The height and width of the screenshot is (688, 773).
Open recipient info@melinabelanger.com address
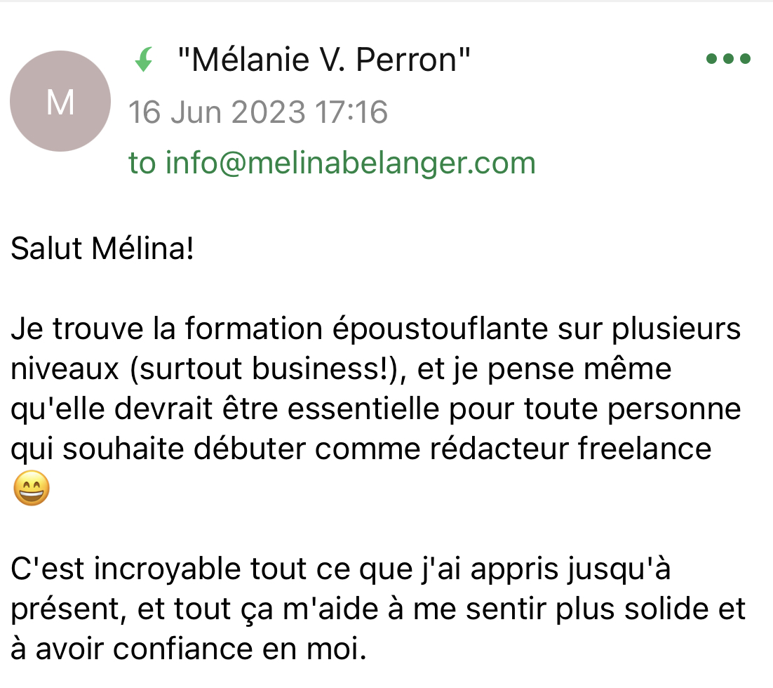tap(350, 163)
